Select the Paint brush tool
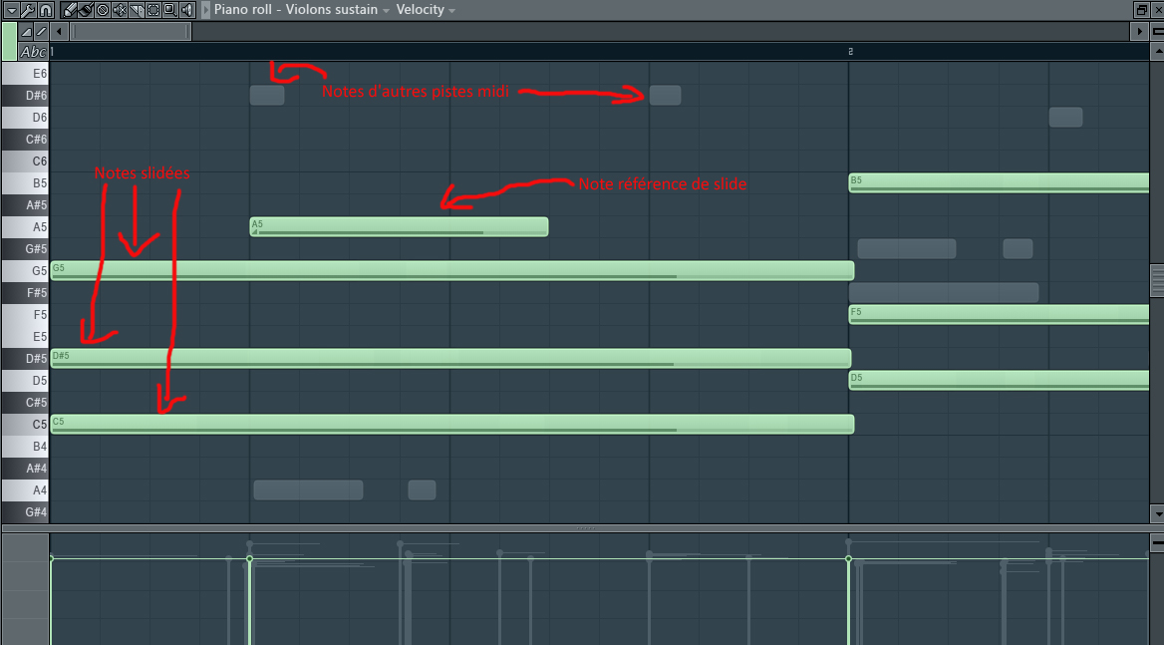The image size is (1164, 645). pos(87,9)
